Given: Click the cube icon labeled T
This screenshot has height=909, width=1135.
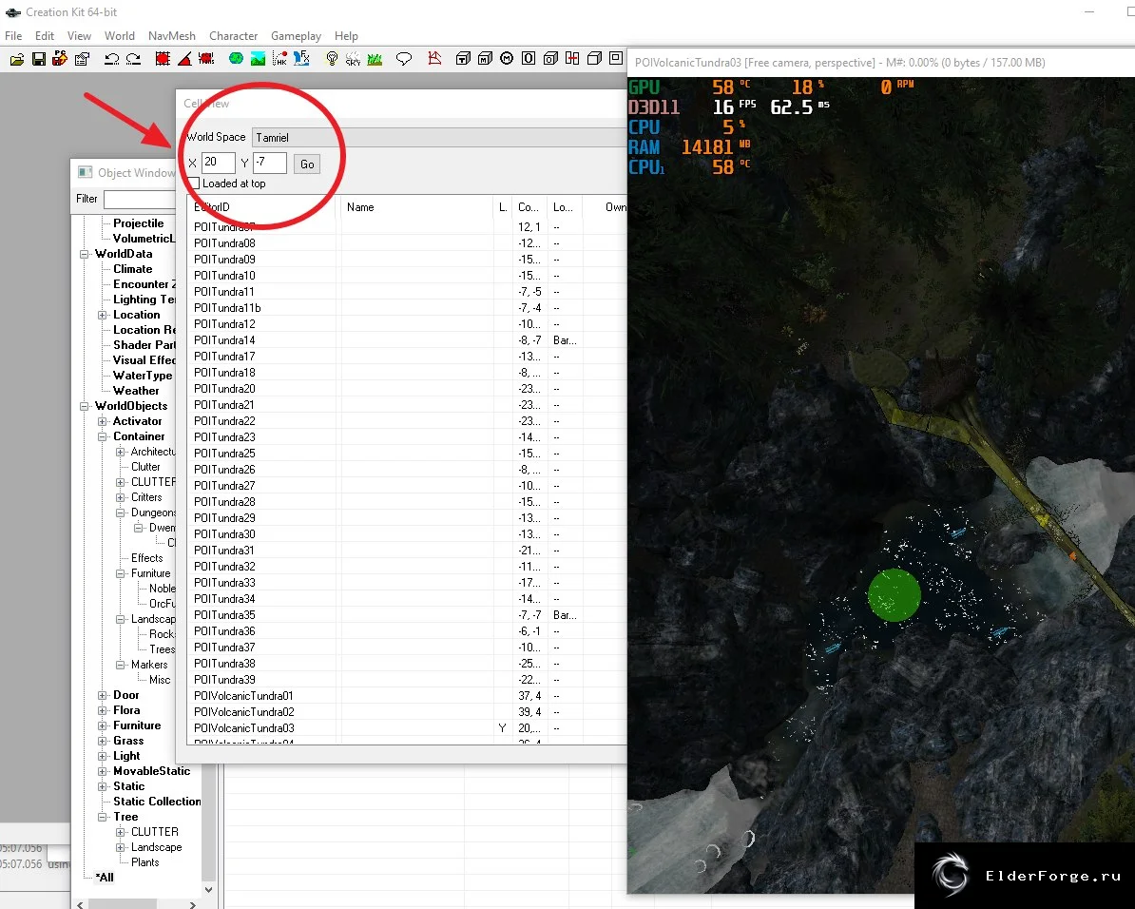Looking at the screenshot, I should click(463, 59).
